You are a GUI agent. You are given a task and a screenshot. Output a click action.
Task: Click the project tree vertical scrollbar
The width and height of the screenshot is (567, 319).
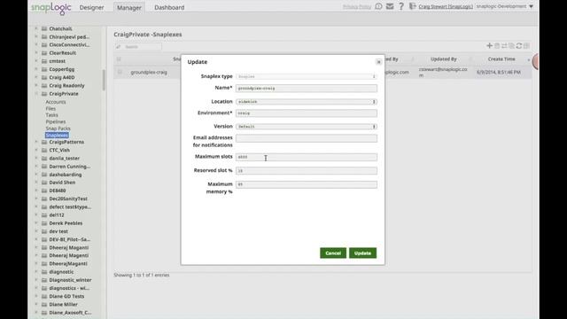click(104, 80)
